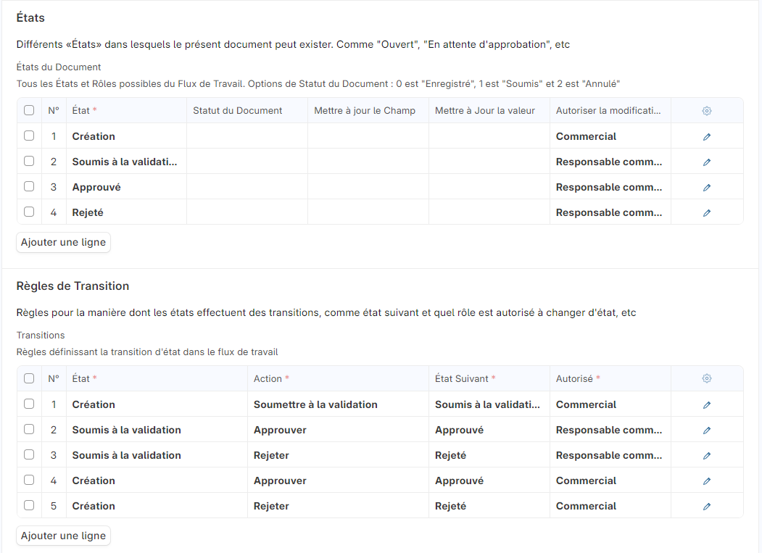Select all rows in États table
Screen dimensions: 762x553
click(x=29, y=111)
